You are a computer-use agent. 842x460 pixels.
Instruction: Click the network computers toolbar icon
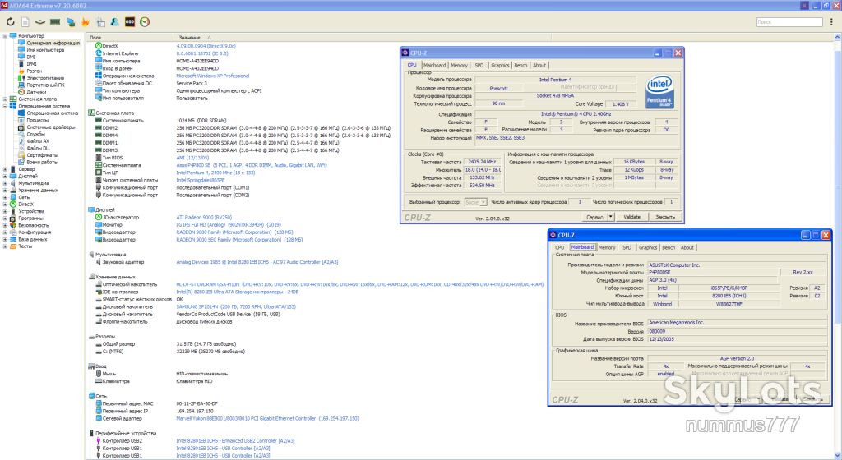[x=71, y=22]
